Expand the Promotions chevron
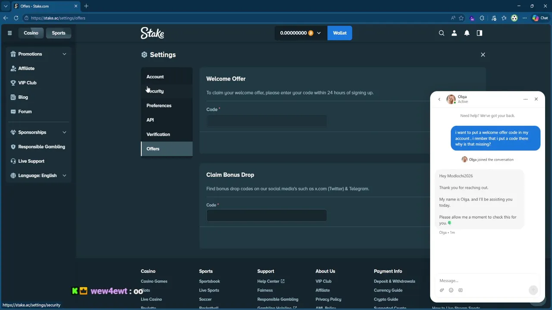 click(64, 54)
